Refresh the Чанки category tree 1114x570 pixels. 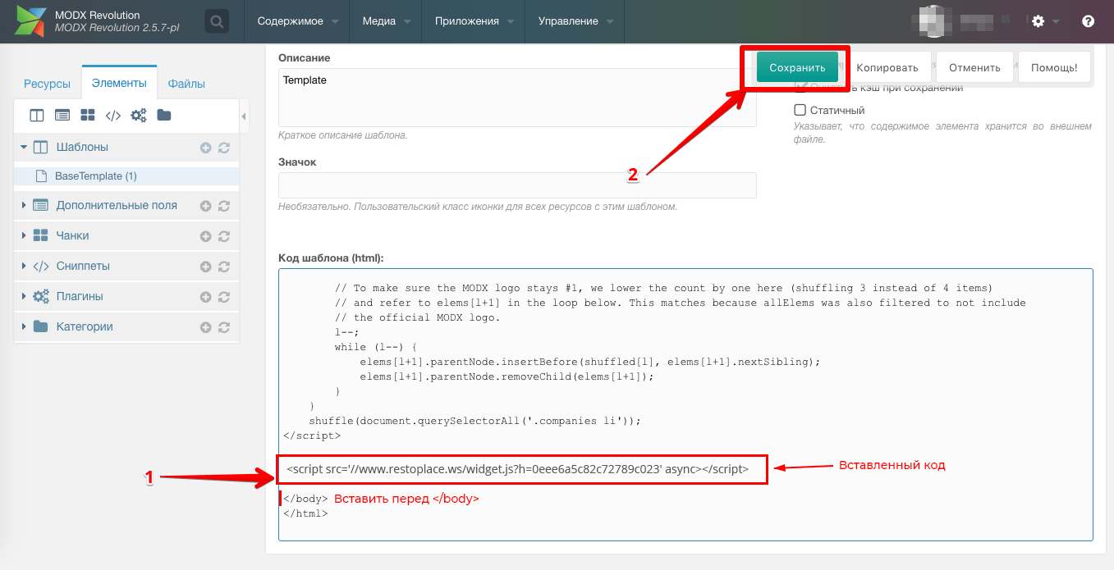point(223,235)
